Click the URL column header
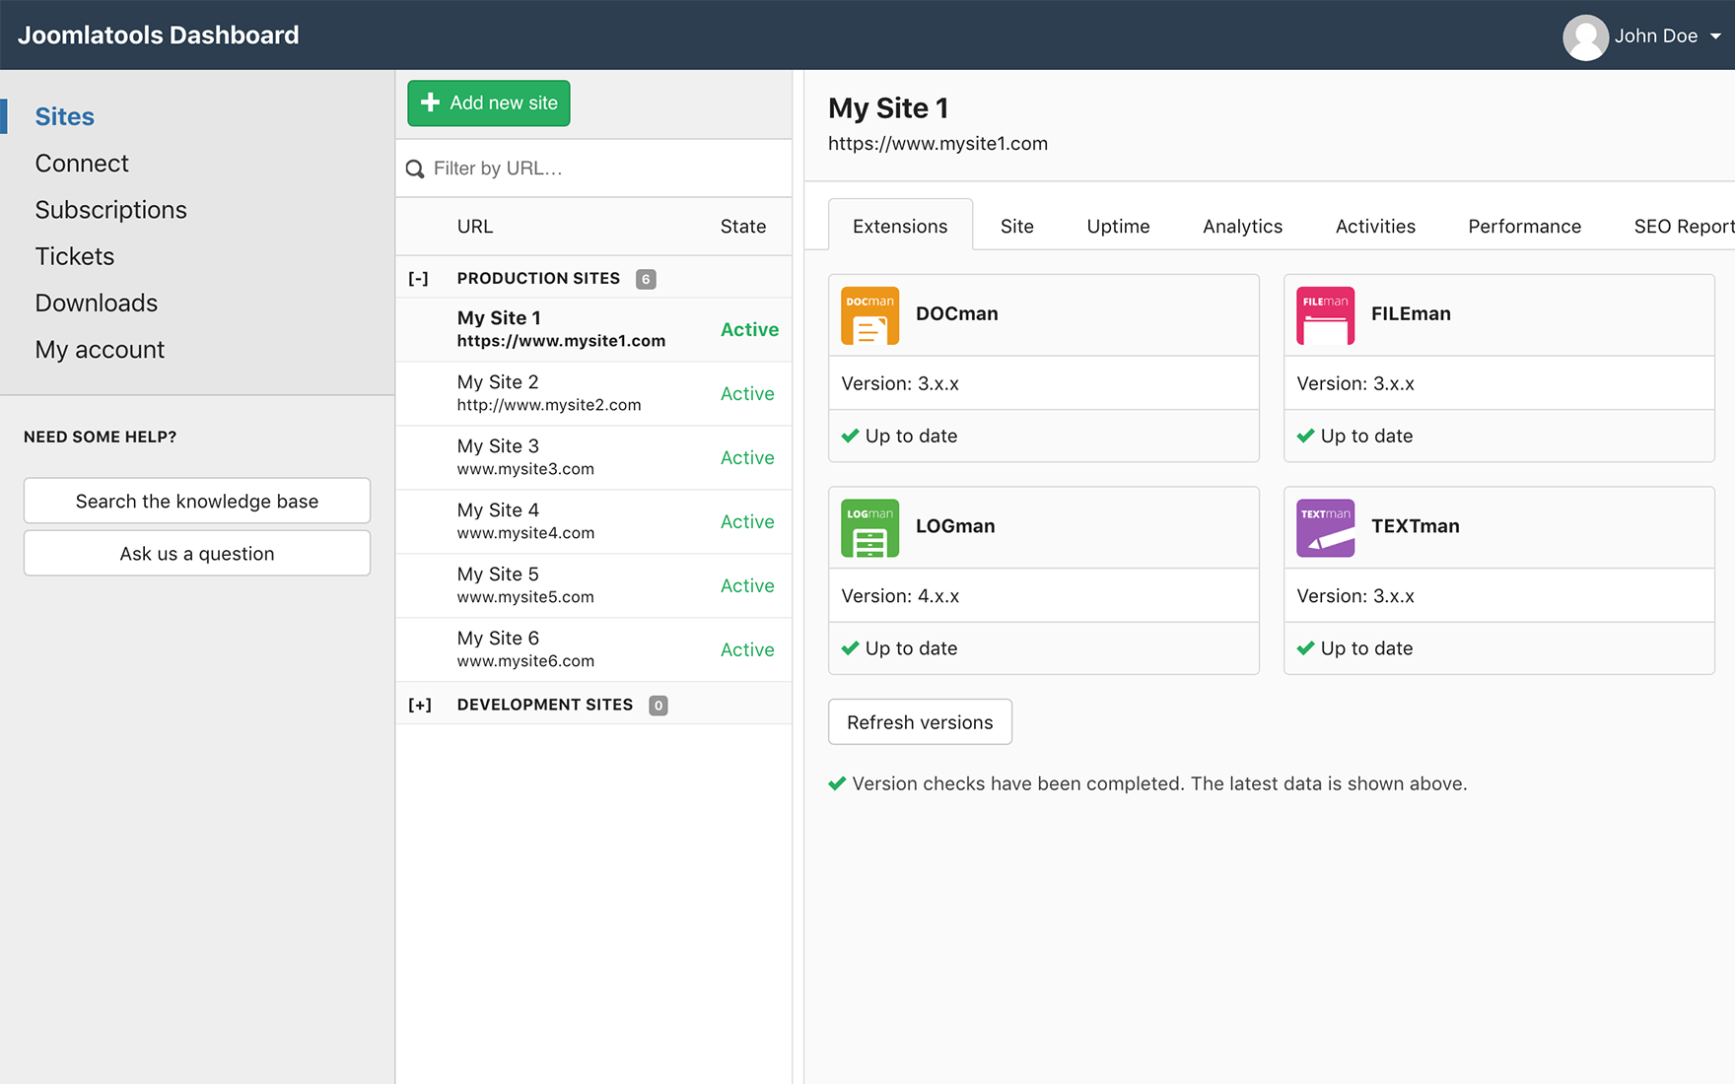 475,227
